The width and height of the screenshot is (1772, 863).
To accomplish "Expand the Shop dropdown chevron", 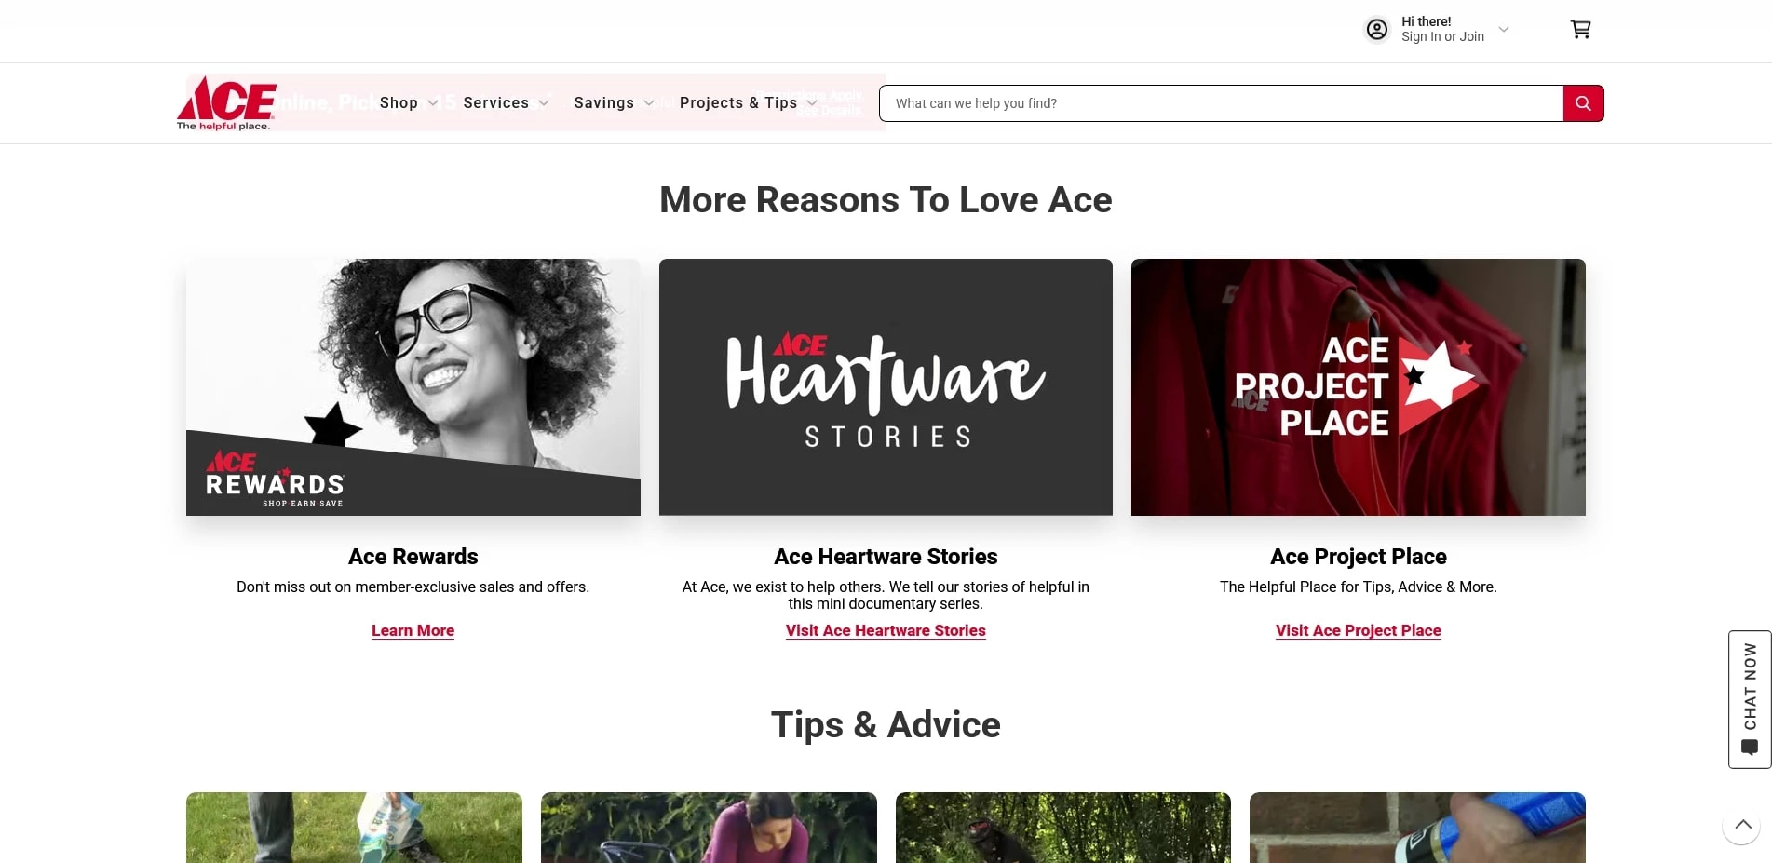I will [432, 103].
